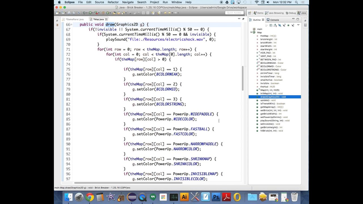Open the Console tab
The image size is (363, 204).
point(275,20)
